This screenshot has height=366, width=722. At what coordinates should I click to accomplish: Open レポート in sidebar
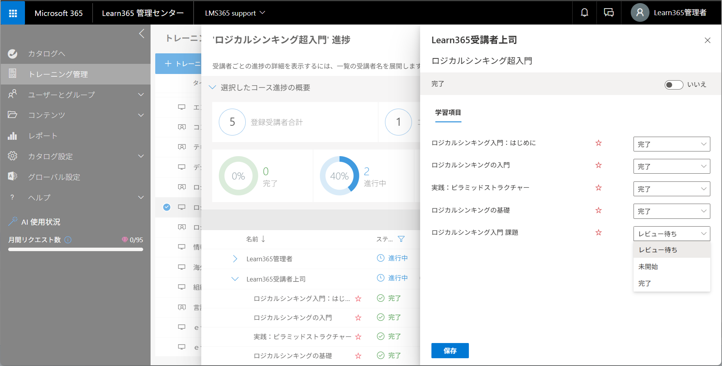(76, 135)
